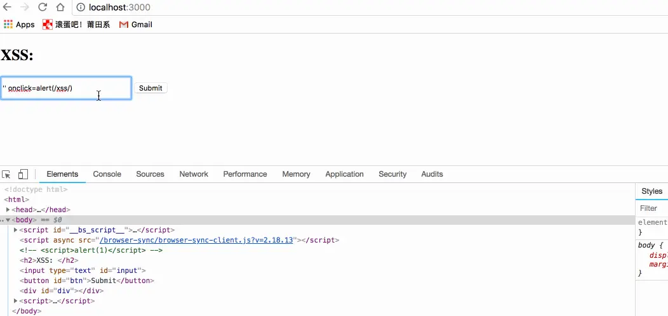The image size is (668, 316).
Task: Click the browser forward arrow
Action: click(25, 7)
